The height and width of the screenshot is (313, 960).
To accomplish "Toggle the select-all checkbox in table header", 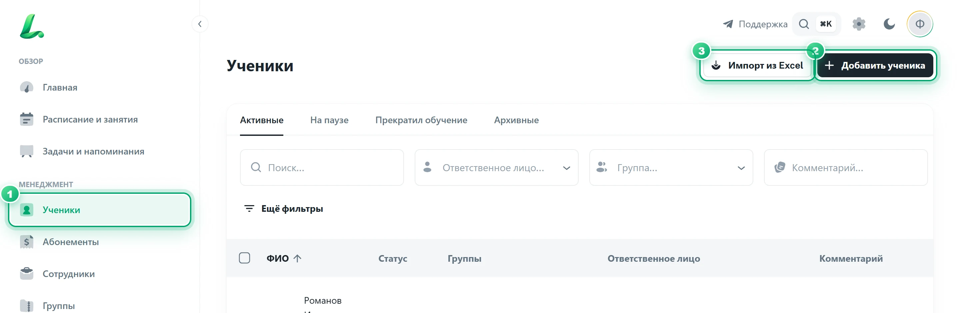I will pos(244,258).
